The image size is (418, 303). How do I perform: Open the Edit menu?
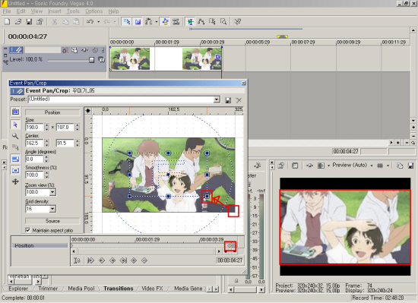click(21, 11)
